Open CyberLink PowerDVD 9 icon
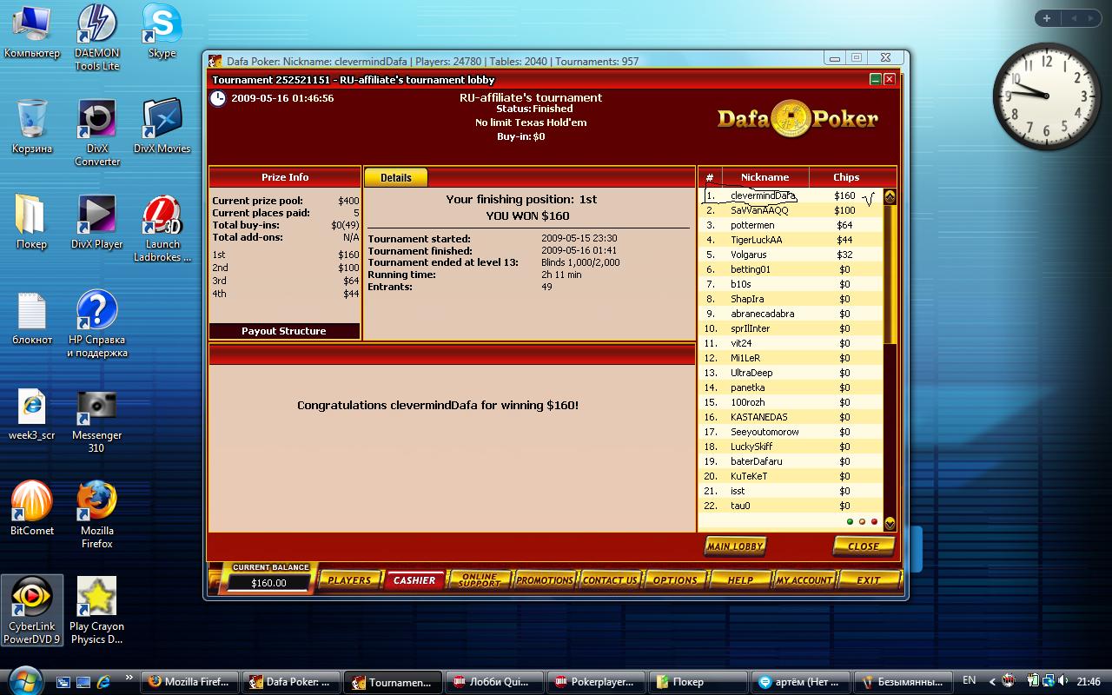This screenshot has height=695, width=1112. tap(32, 598)
